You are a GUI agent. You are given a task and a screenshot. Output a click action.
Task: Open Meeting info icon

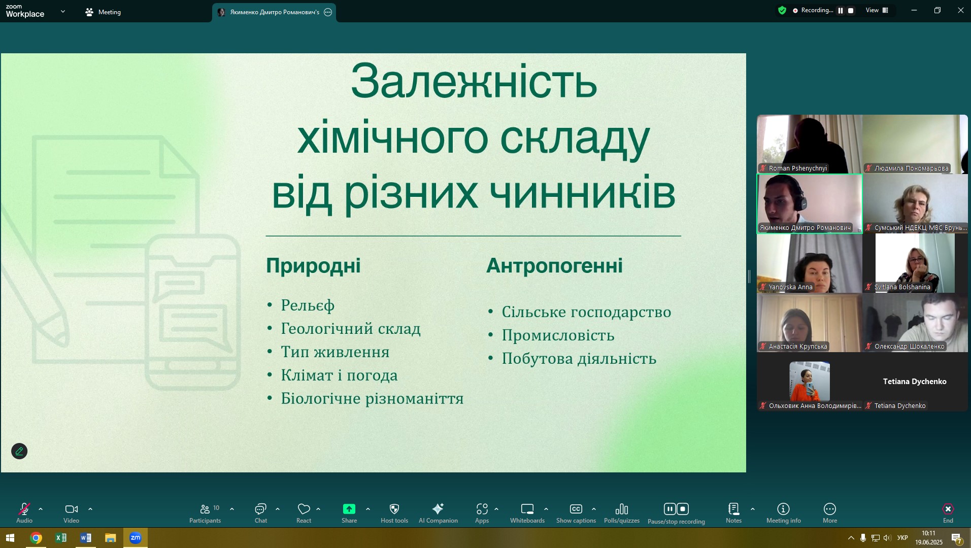tap(783, 512)
